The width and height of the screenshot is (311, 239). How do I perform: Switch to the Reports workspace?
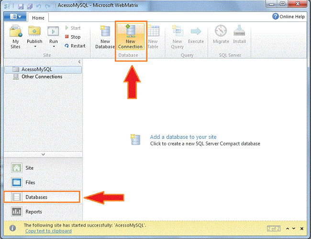(43, 212)
